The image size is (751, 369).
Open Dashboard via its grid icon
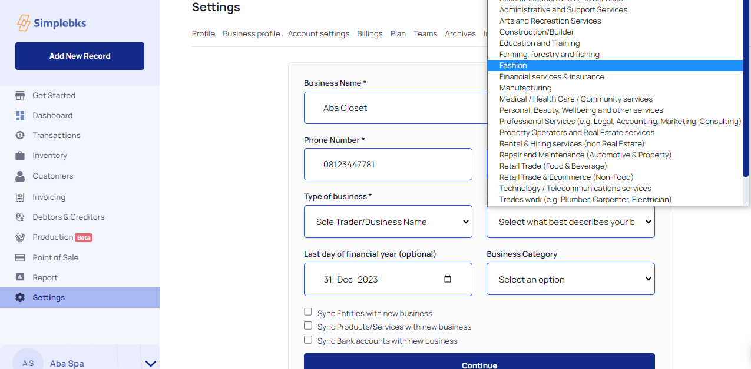tap(20, 116)
